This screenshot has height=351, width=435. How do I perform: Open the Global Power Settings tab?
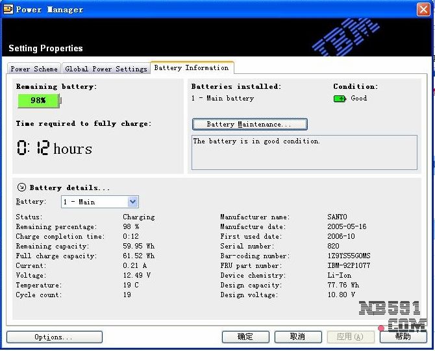coord(106,69)
